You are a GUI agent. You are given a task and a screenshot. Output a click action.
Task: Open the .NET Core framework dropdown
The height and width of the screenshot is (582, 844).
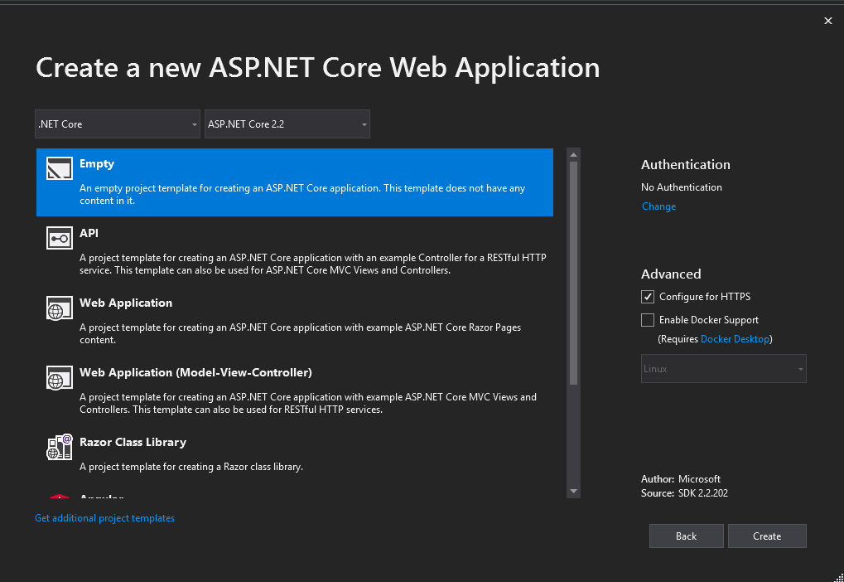(118, 124)
